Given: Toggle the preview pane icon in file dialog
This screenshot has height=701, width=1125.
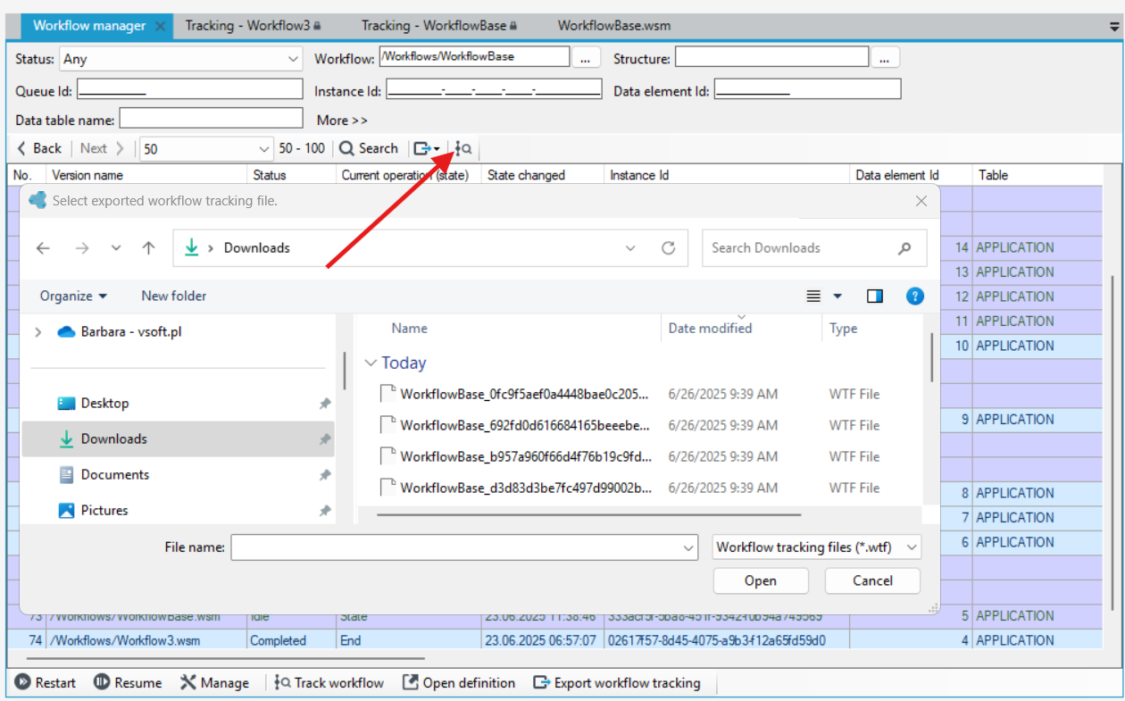Looking at the screenshot, I should coord(875,296).
